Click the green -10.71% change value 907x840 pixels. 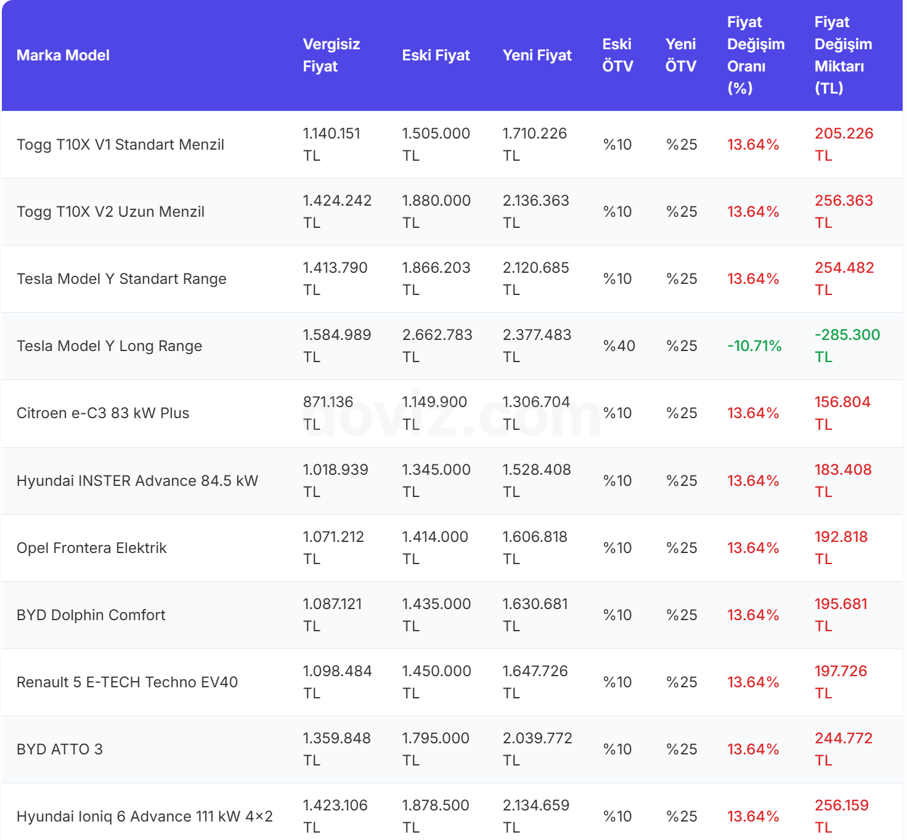(x=754, y=346)
